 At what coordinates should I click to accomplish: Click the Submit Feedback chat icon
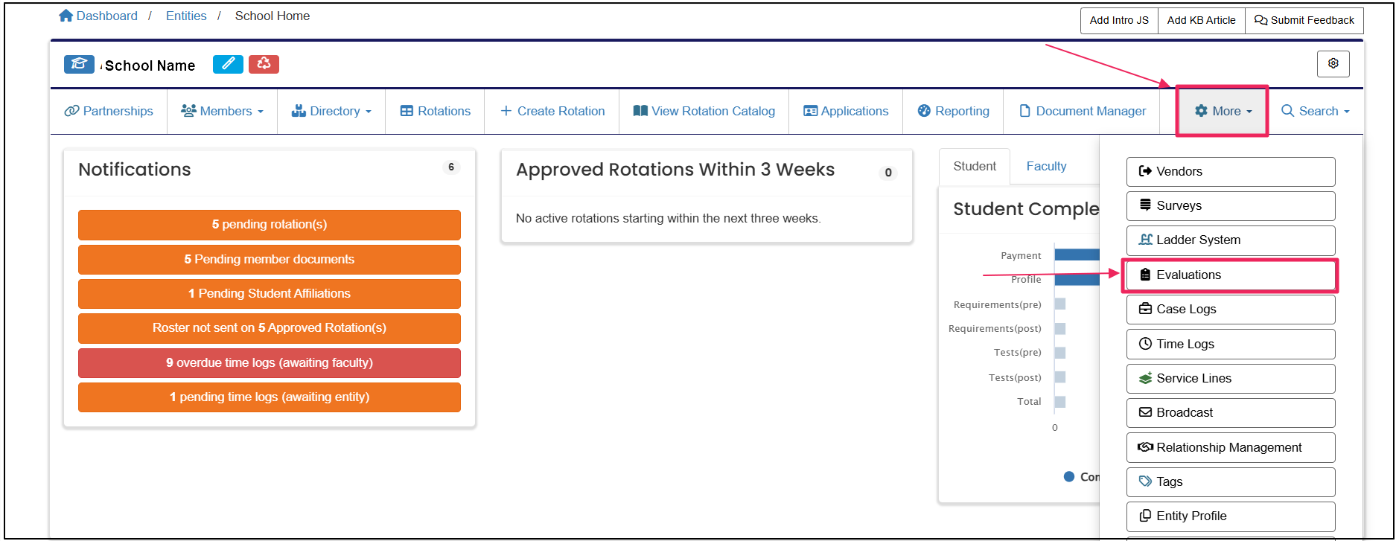(x=1261, y=20)
